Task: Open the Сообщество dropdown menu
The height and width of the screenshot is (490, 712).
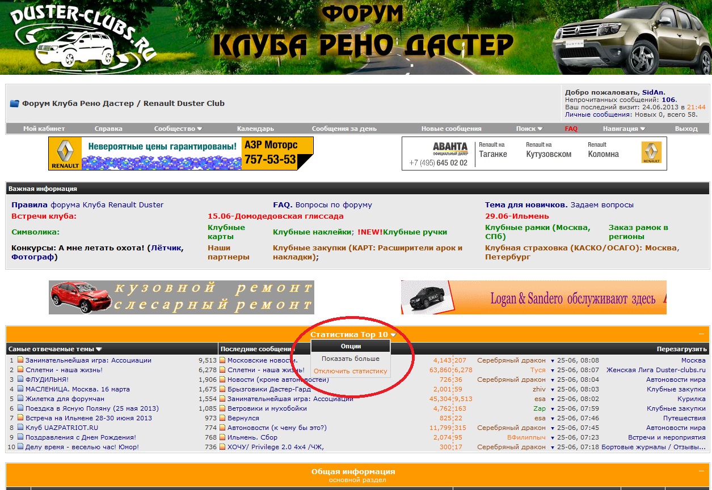Action: click(x=178, y=129)
